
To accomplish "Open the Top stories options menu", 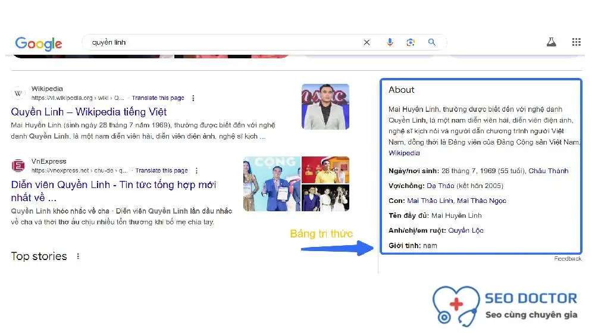I will point(78,256).
